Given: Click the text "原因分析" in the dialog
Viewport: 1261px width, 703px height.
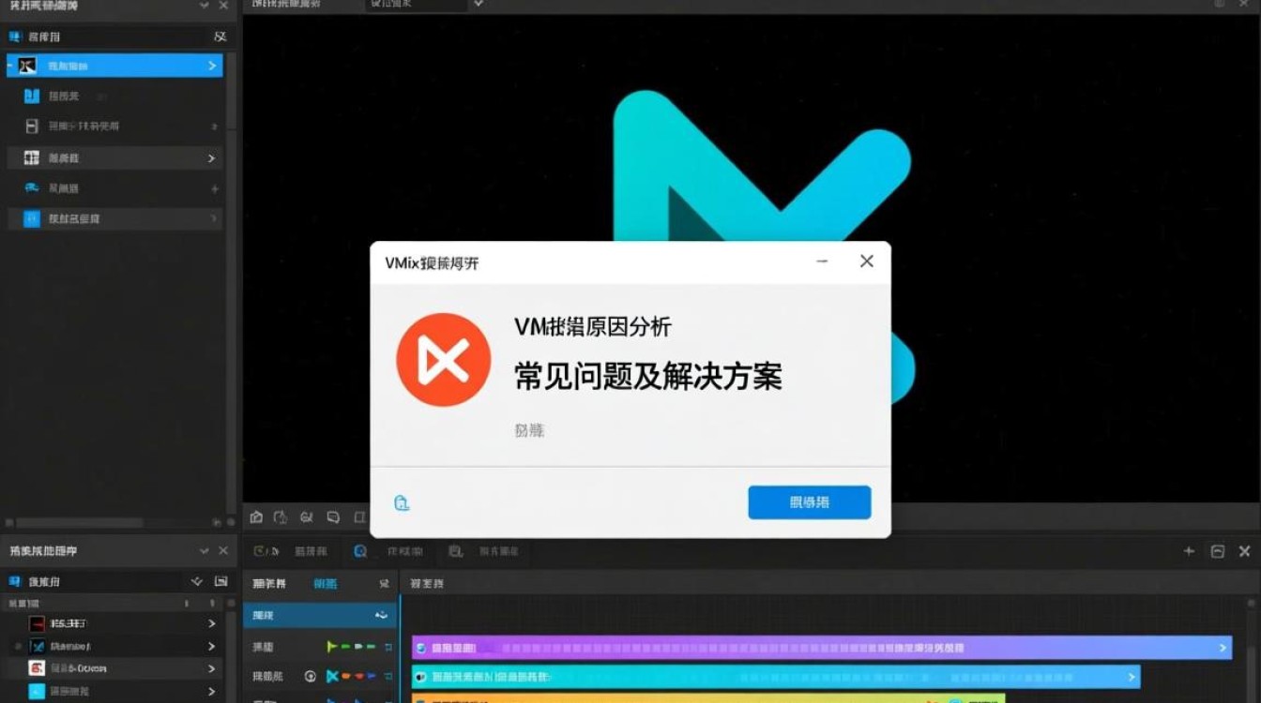Looking at the screenshot, I should pyautogui.click(x=628, y=326).
